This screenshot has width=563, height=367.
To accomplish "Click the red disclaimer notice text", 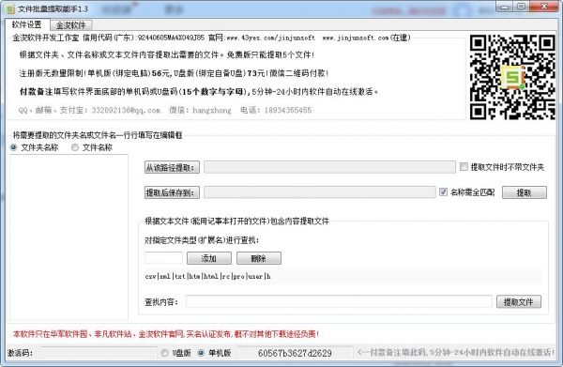I will point(166,334).
